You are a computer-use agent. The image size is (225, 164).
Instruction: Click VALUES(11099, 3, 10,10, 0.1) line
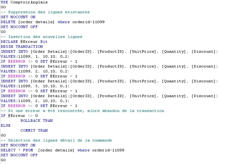pyautogui.click(x=35, y=86)
